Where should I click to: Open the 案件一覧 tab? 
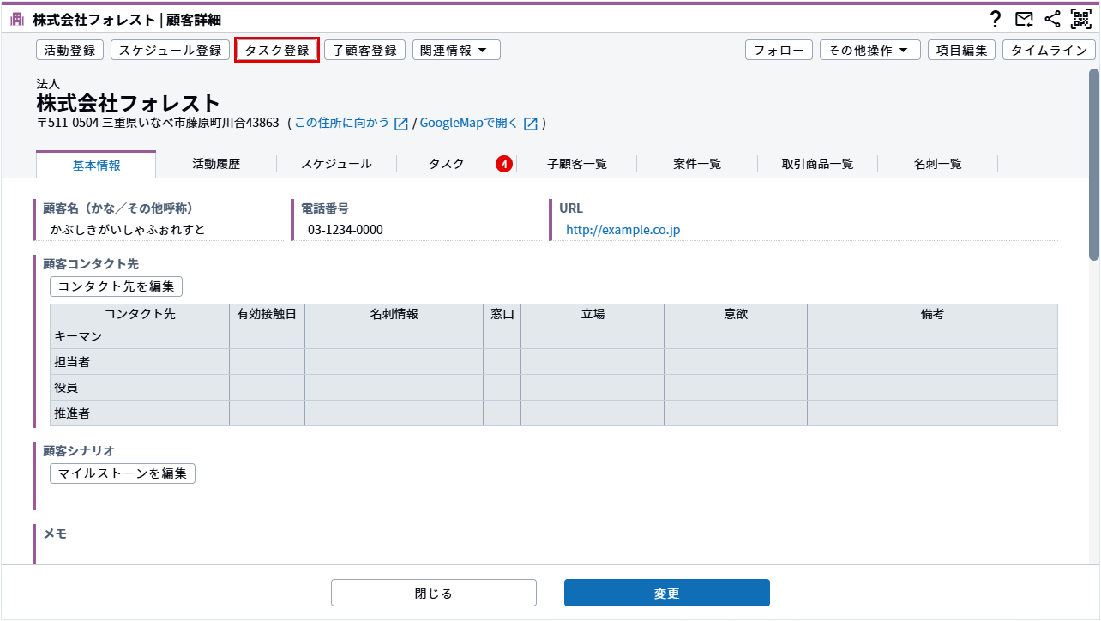tap(697, 164)
